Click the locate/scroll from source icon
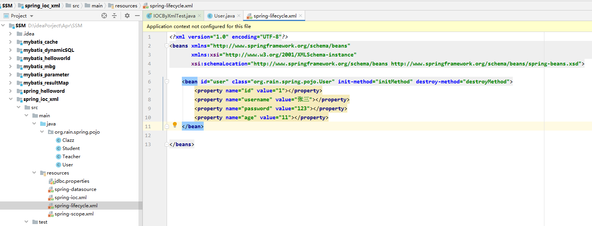The height and width of the screenshot is (226, 592). (104, 16)
